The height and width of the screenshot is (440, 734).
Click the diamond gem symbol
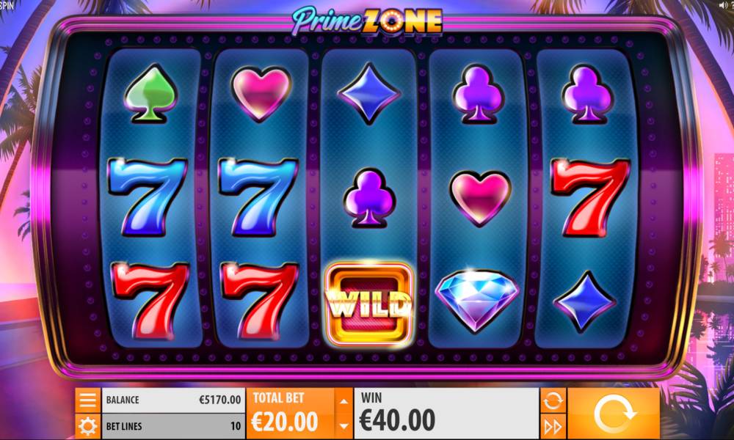point(478,299)
